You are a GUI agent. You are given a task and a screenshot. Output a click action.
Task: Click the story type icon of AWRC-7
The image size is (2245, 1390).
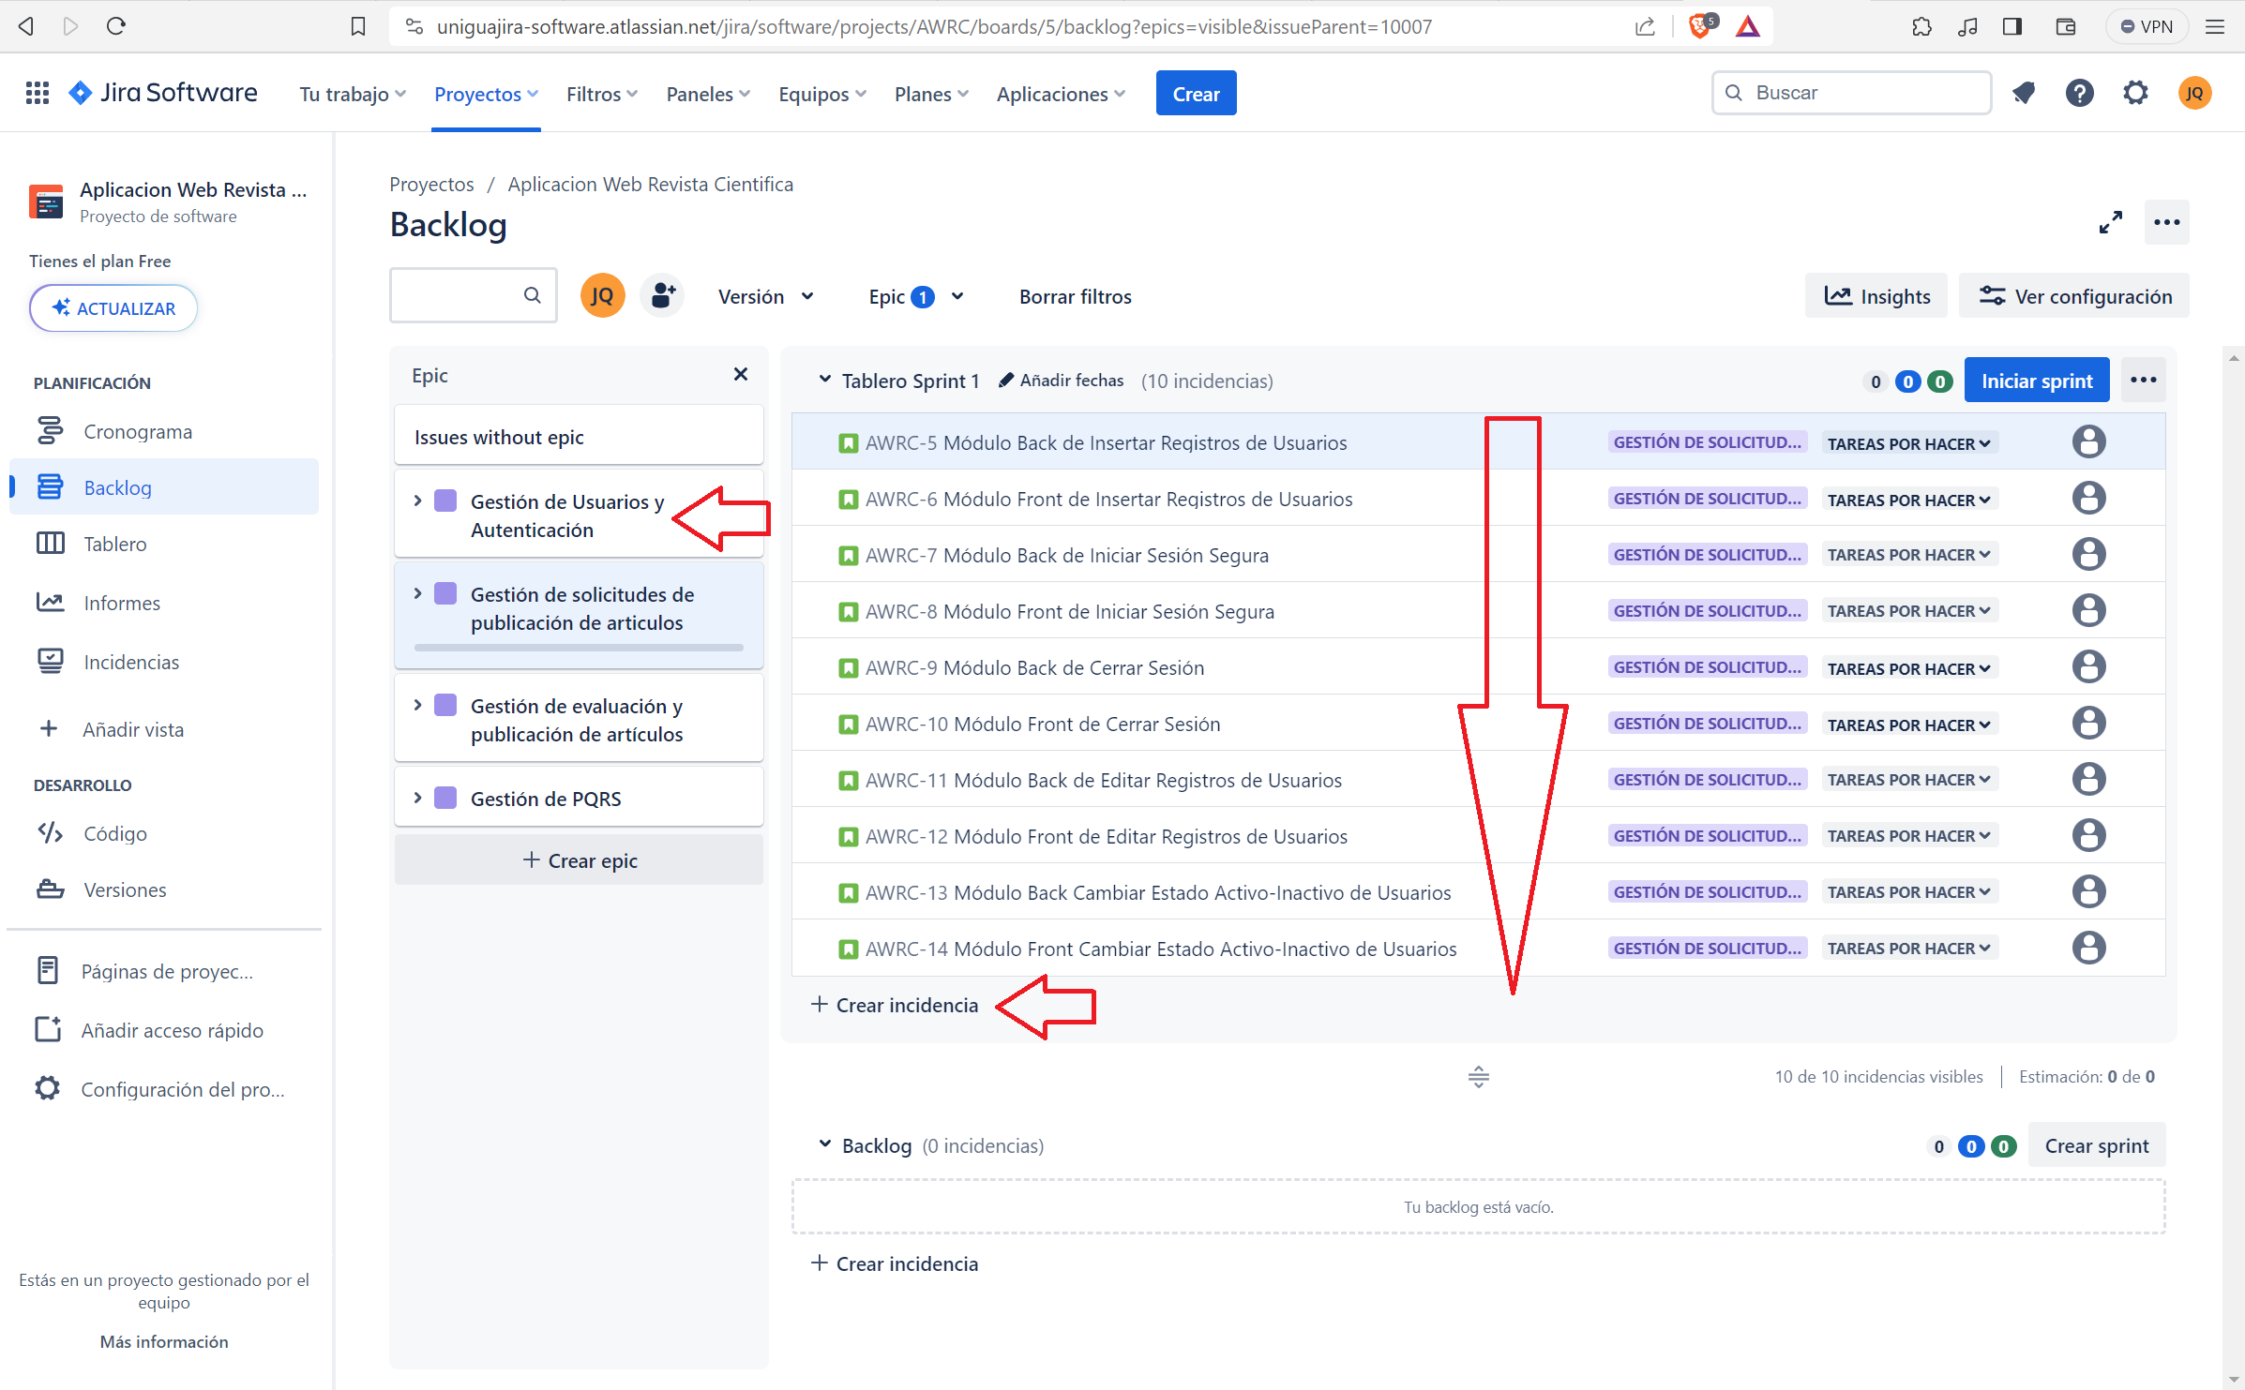click(x=848, y=556)
